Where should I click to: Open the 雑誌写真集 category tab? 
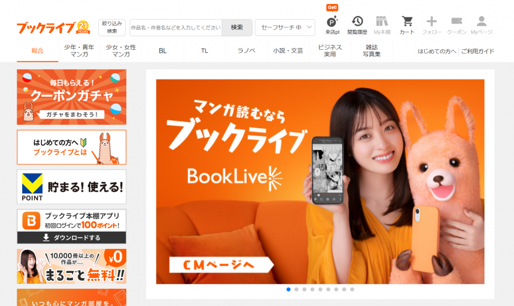pos(372,50)
